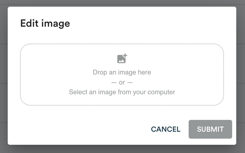This screenshot has width=245, height=153.
Task: Click the dimmed backdrop above the dialog
Action: (122, 3)
